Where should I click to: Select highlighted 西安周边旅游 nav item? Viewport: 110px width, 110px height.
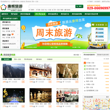tap(40, 14)
